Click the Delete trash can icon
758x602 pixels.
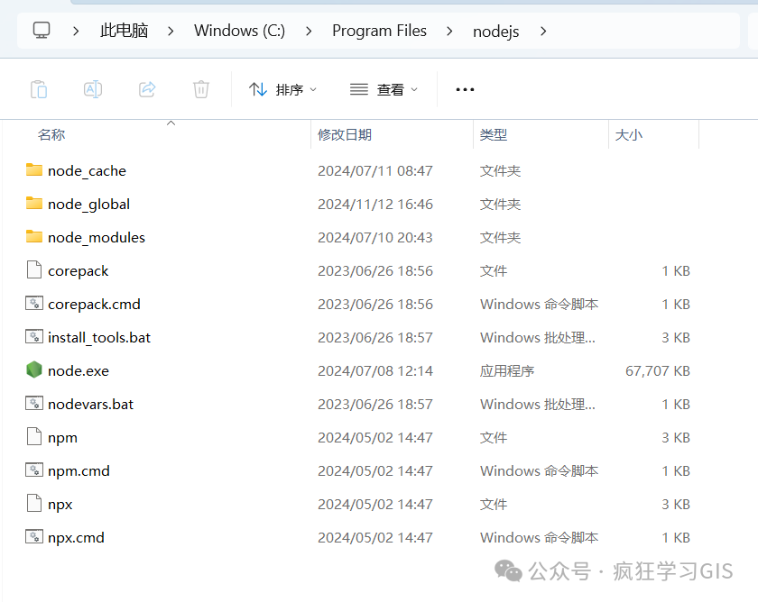click(x=201, y=89)
